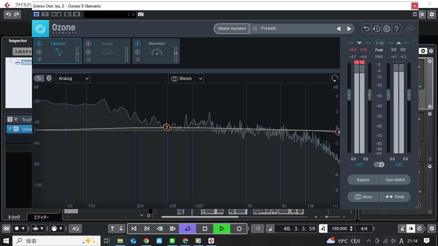Toggle the output gain link icon
Image resolution: width=438 pixels, height=246 pixels.
399,165
